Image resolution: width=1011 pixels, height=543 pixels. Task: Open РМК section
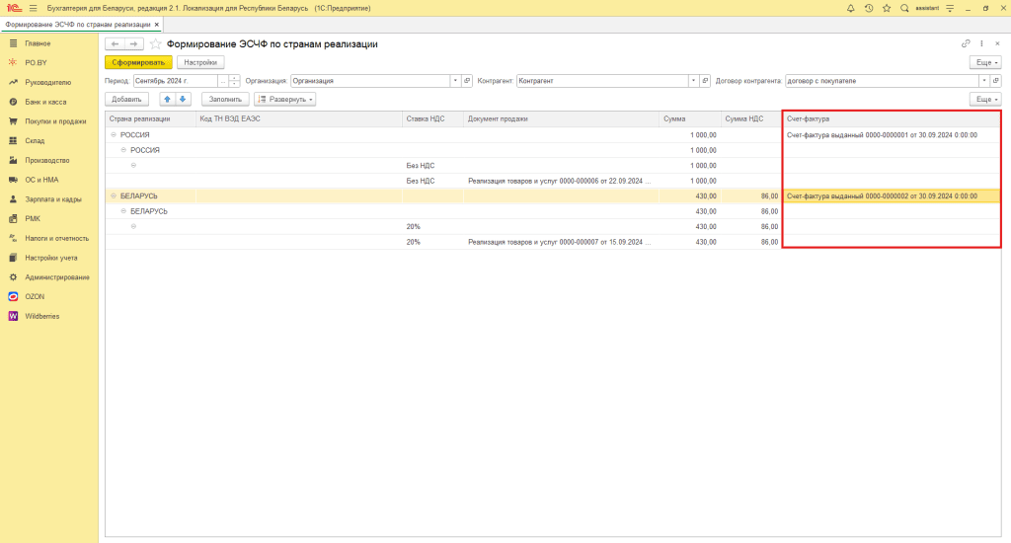pos(33,218)
